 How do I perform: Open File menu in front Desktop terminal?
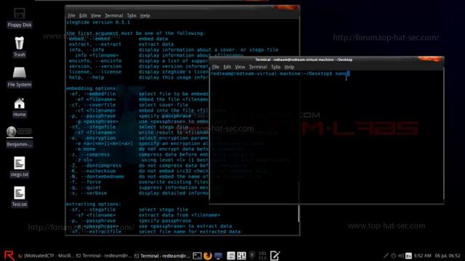[x=216, y=67]
